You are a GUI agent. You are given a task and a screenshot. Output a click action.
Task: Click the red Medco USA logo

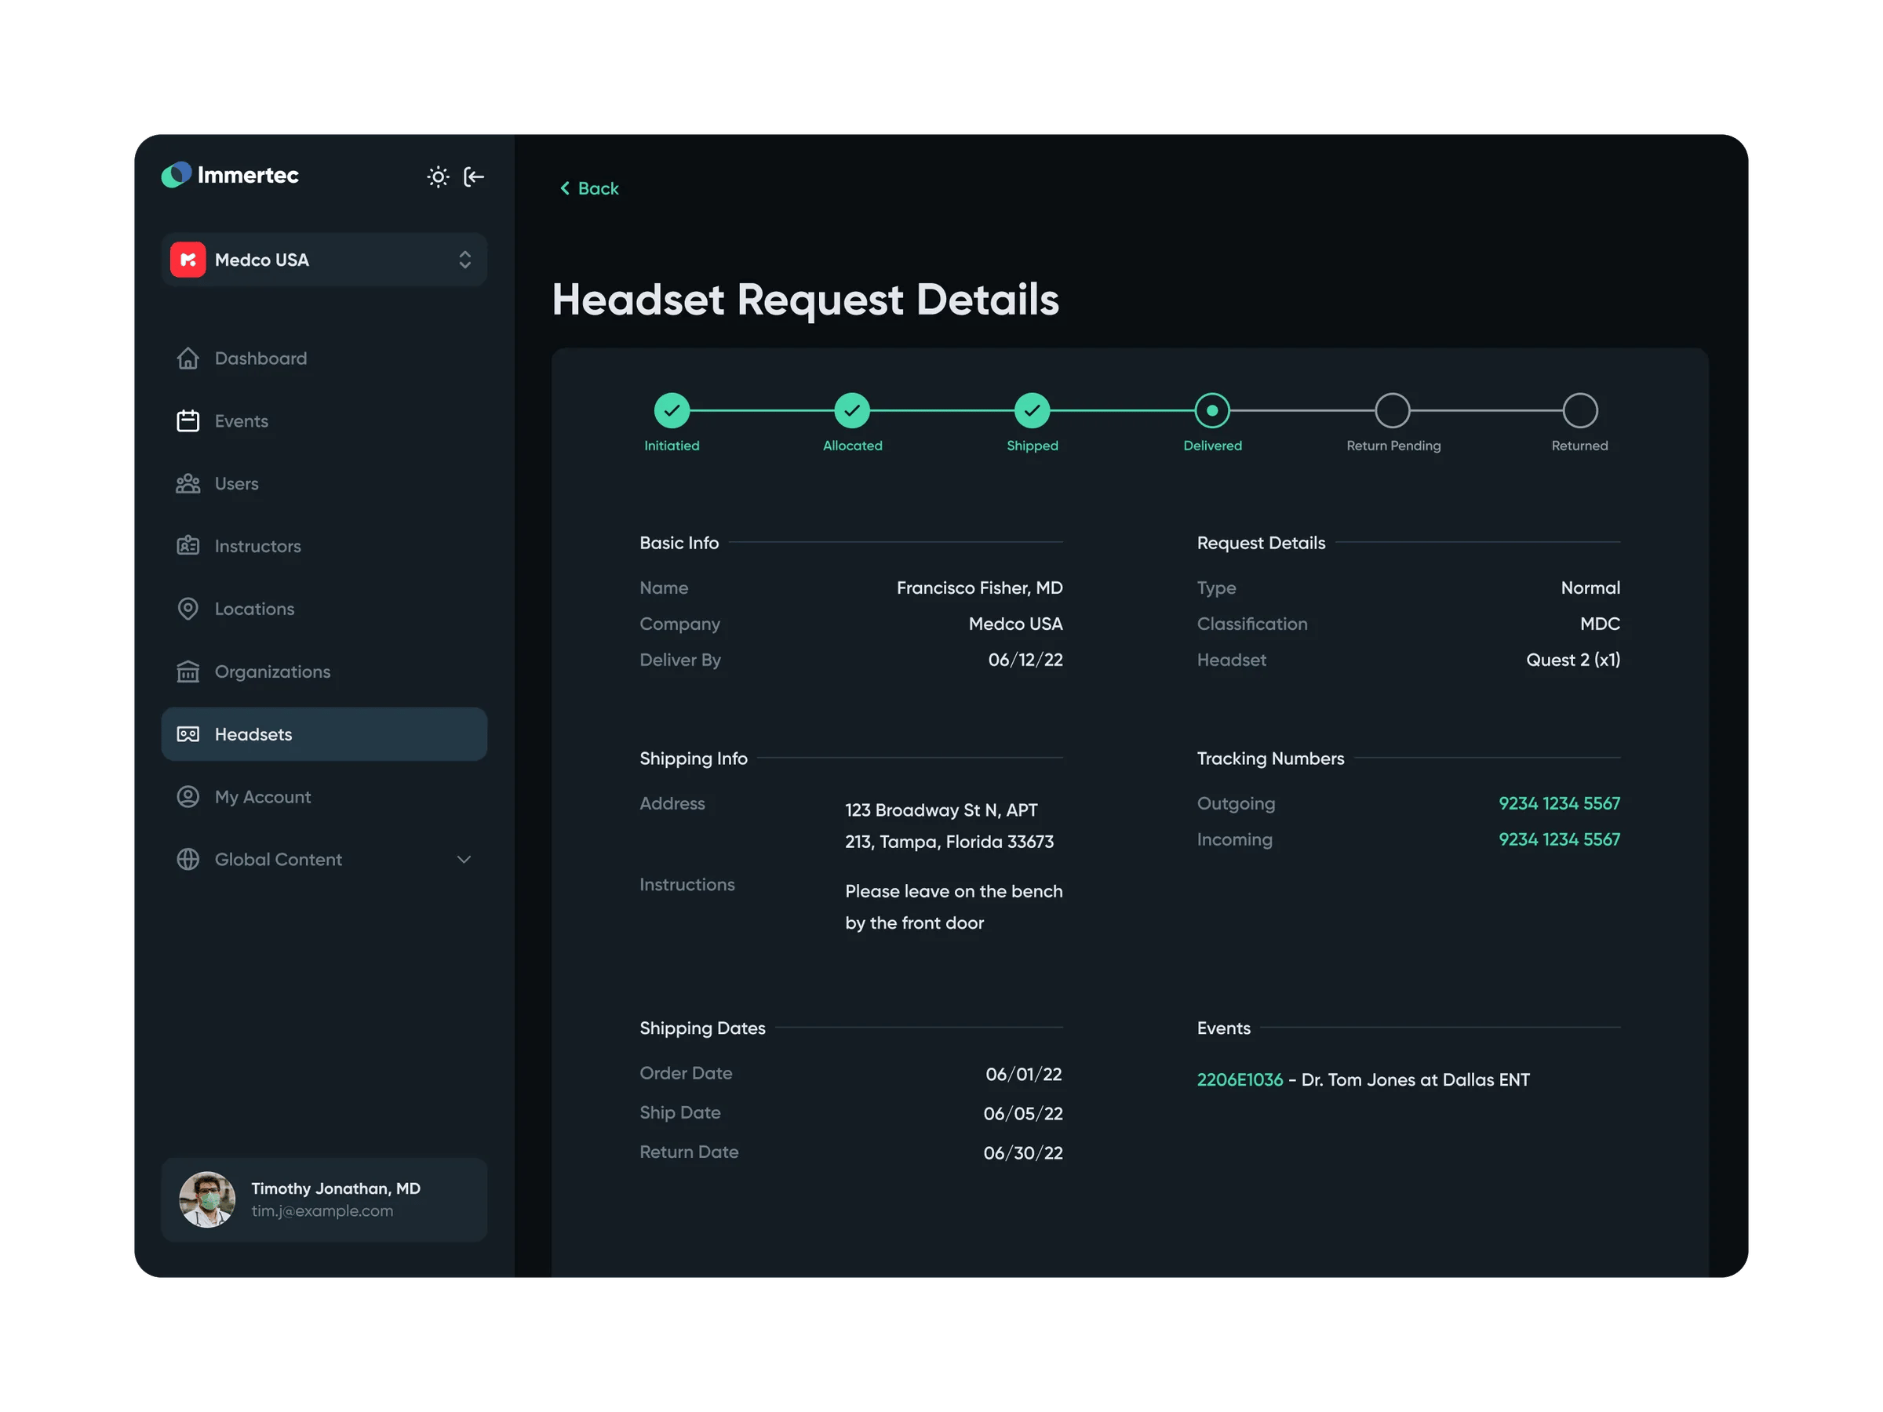188,260
